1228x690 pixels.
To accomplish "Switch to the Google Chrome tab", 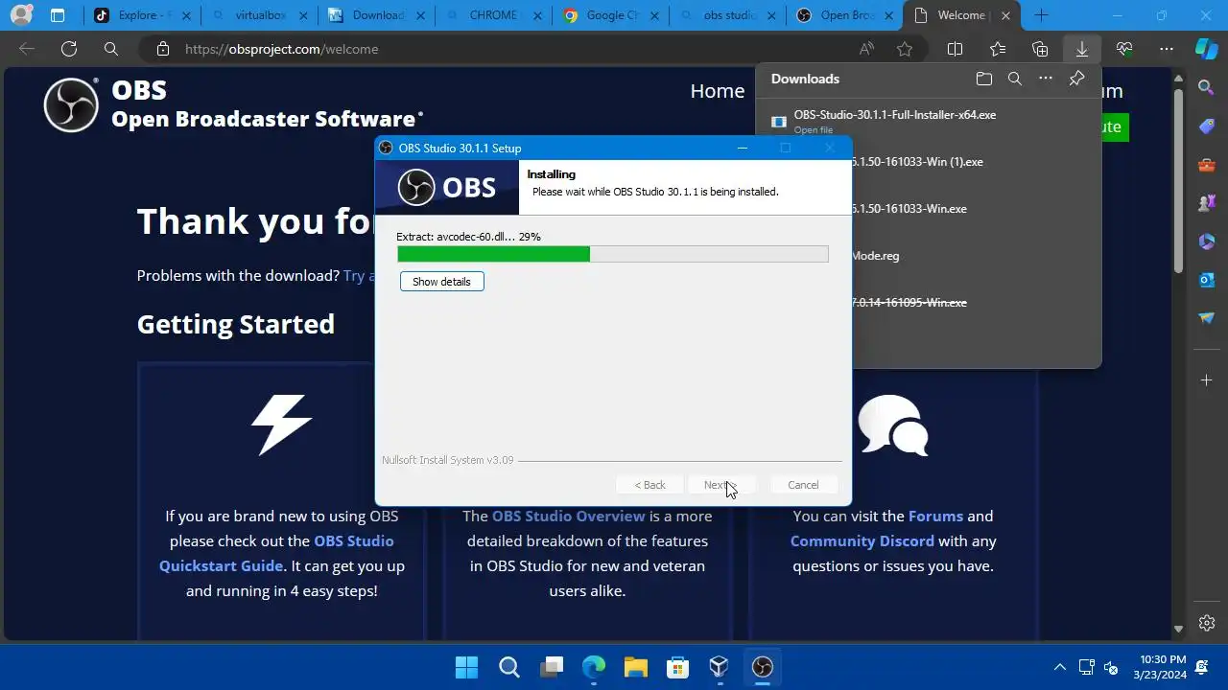I will click(610, 15).
